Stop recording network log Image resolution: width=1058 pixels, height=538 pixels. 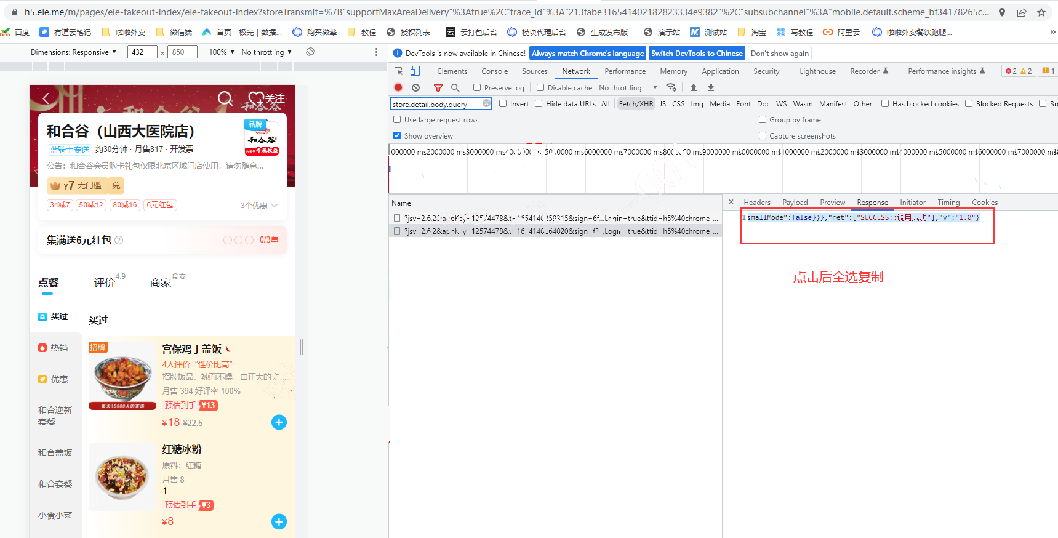[398, 87]
